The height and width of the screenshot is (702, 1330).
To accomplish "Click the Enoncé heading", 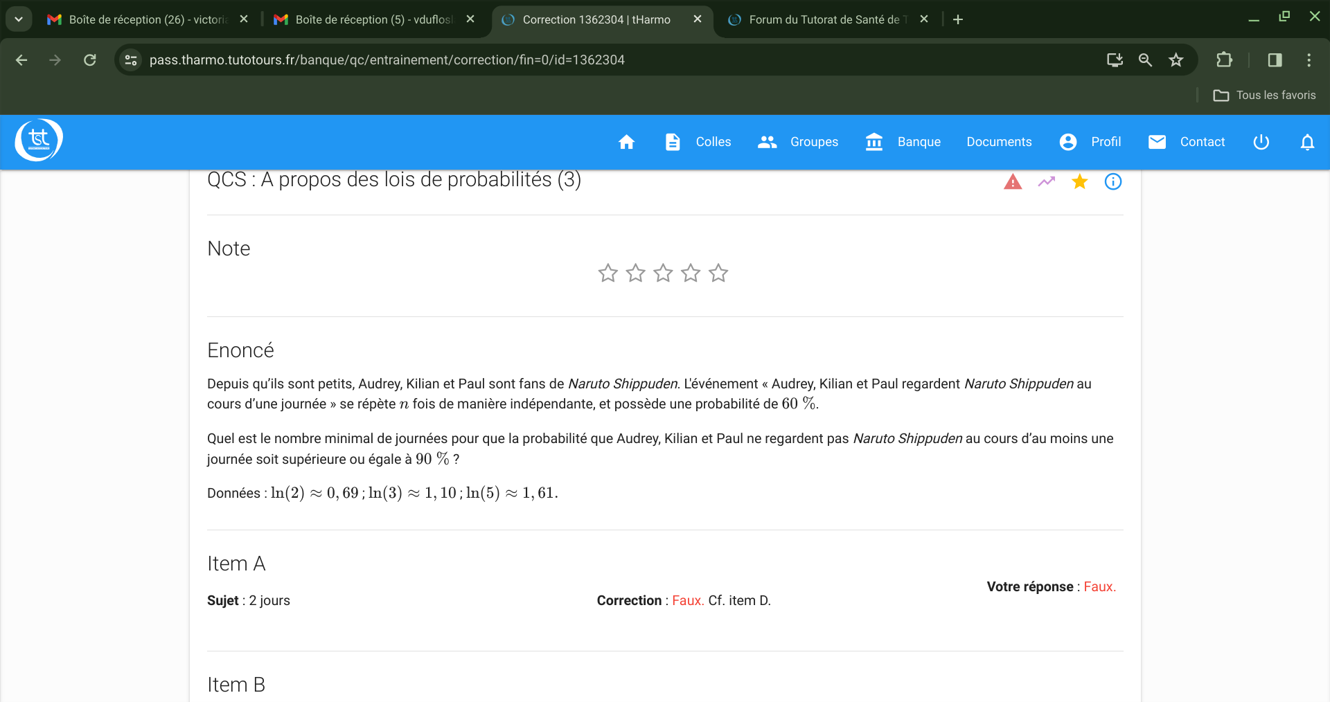I will [x=240, y=350].
